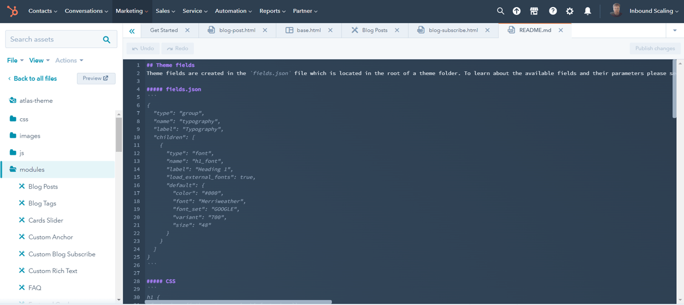Open the help question mark icon
Viewport: 684px width, 305px height.
[553, 11]
